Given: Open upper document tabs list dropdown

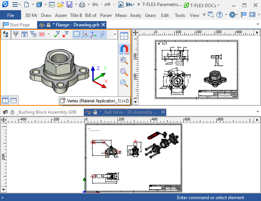Looking at the screenshot, I should [258, 24].
